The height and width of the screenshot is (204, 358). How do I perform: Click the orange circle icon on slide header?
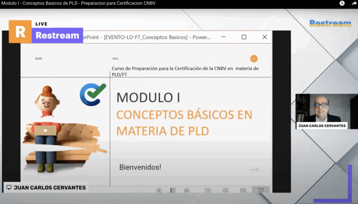(254, 59)
